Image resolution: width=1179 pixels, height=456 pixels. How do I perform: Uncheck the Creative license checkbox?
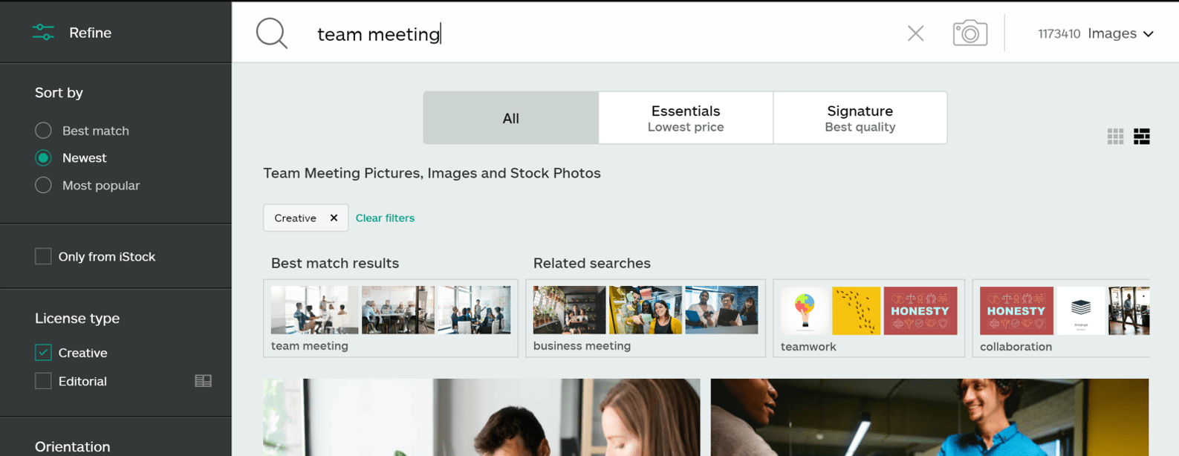(43, 353)
